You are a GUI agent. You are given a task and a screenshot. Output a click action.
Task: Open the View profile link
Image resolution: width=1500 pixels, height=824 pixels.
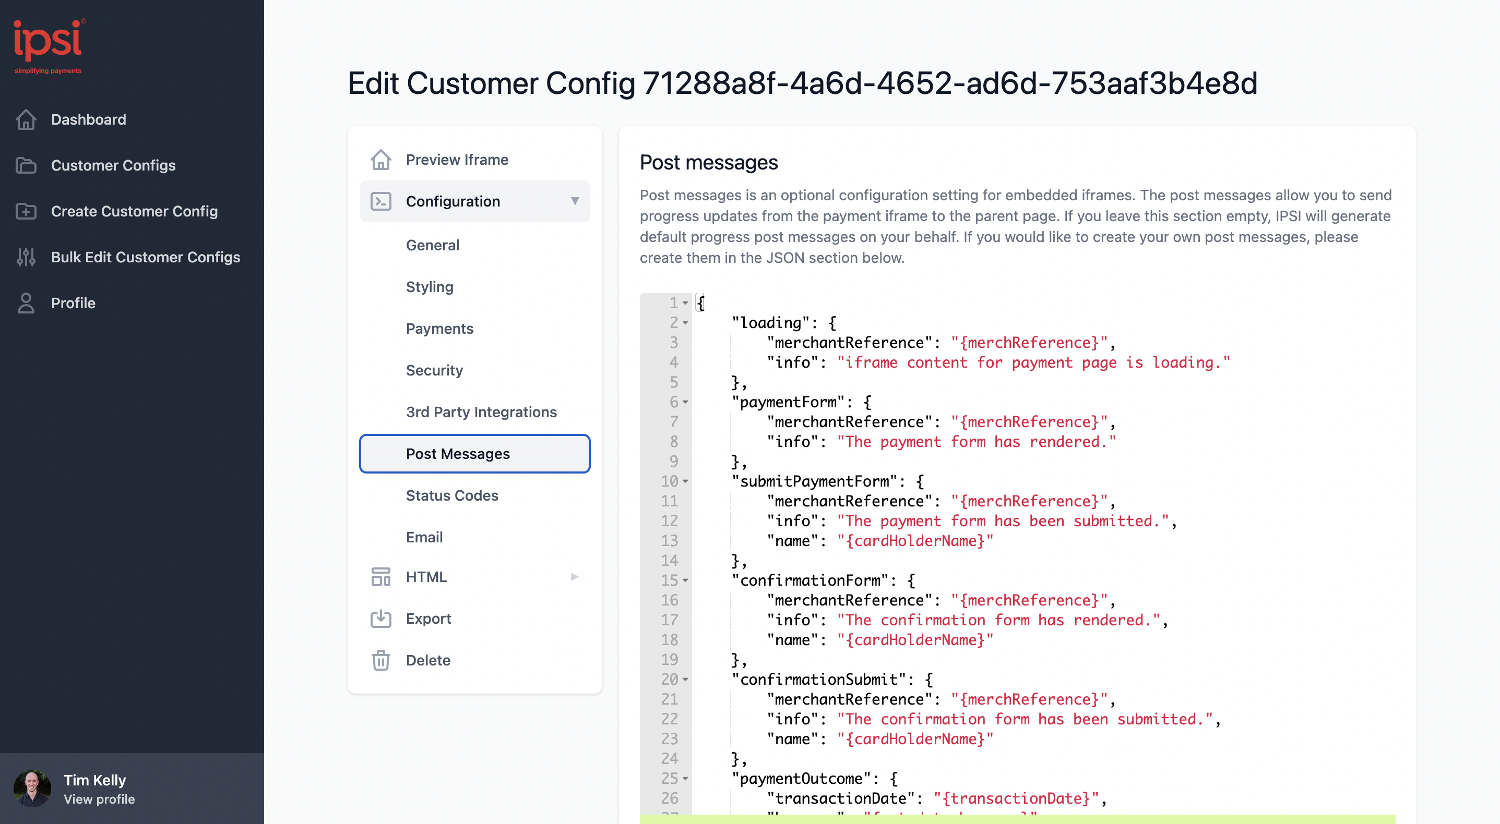[x=99, y=799]
